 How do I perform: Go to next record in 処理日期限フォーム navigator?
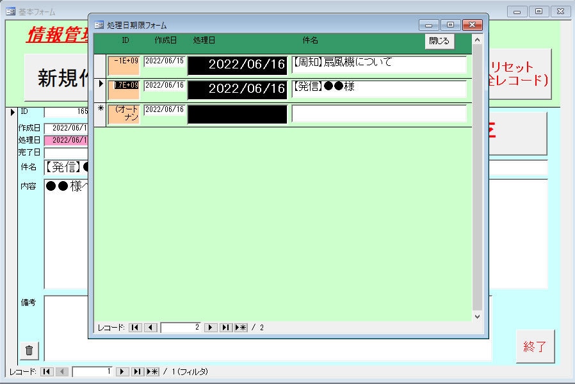(x=211, y=327)
